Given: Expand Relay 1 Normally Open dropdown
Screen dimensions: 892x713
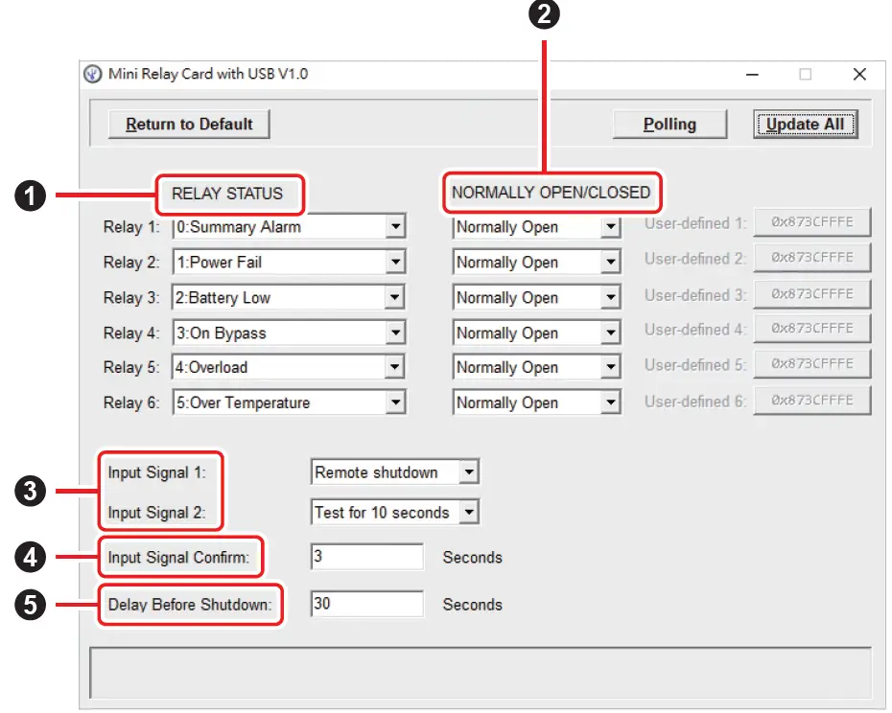Looking at the screenshot, I should 536,227.
